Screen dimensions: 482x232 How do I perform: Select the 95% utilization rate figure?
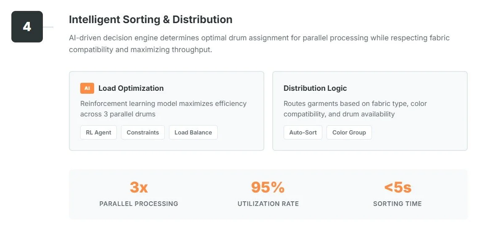click(x=268, y=187)
